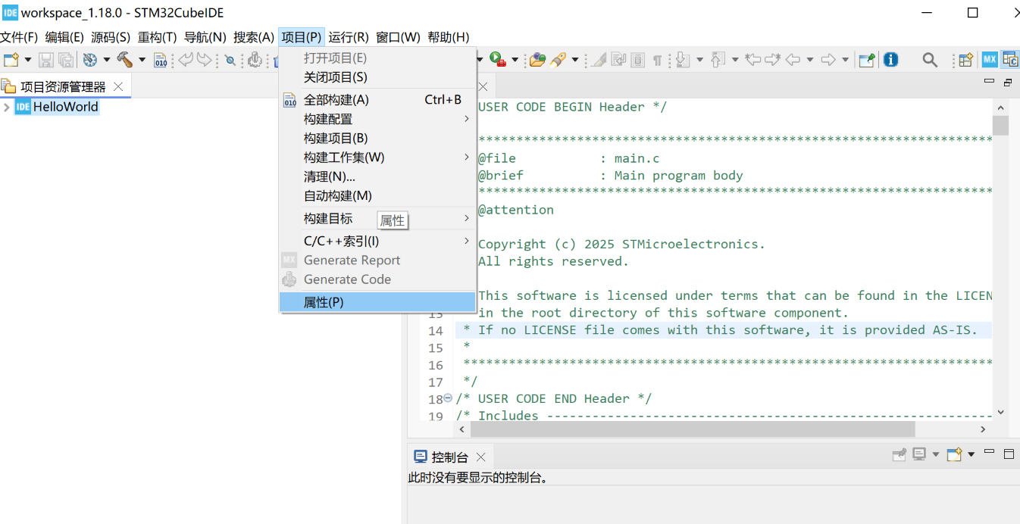Open the dropdown beside the New button
Image resolution: width=1020 pixels, height=524 pixels.
coord(27,59)
